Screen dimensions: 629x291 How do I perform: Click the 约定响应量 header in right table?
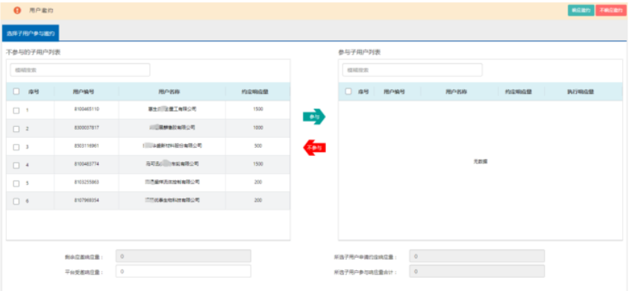[519, 92]
